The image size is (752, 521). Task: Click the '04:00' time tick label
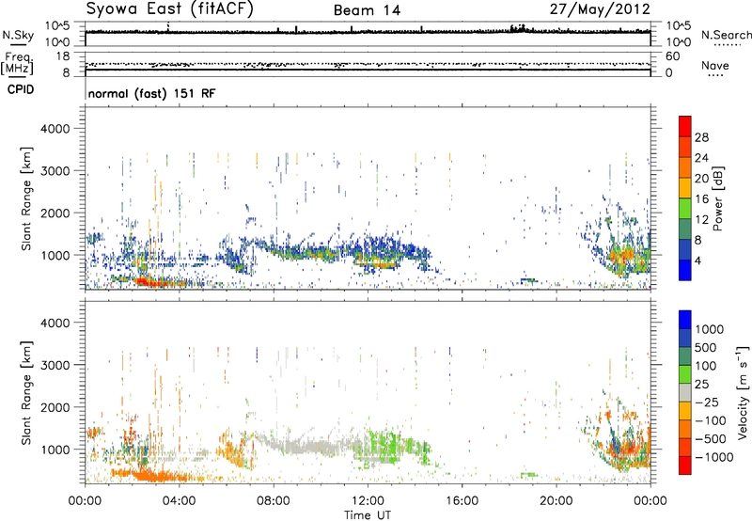coord(179,501)
